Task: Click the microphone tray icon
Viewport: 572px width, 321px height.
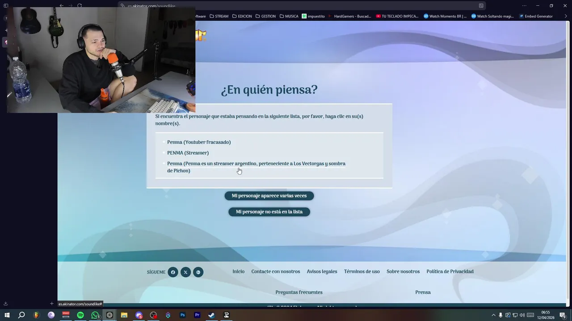Action: [x=500, y=315]
